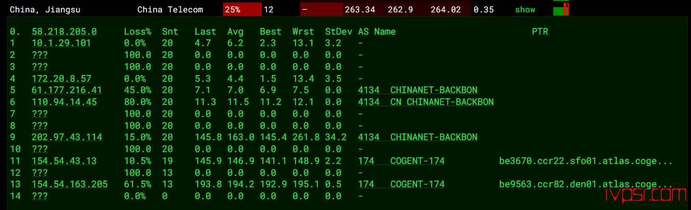Click the '12' count beside 25%

click(x=269, y=10)
